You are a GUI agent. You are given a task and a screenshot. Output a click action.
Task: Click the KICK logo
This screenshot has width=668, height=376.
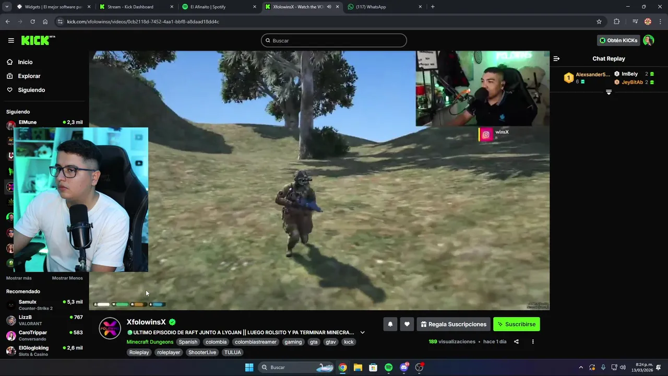pyautogui.click(x=38, y=40)
